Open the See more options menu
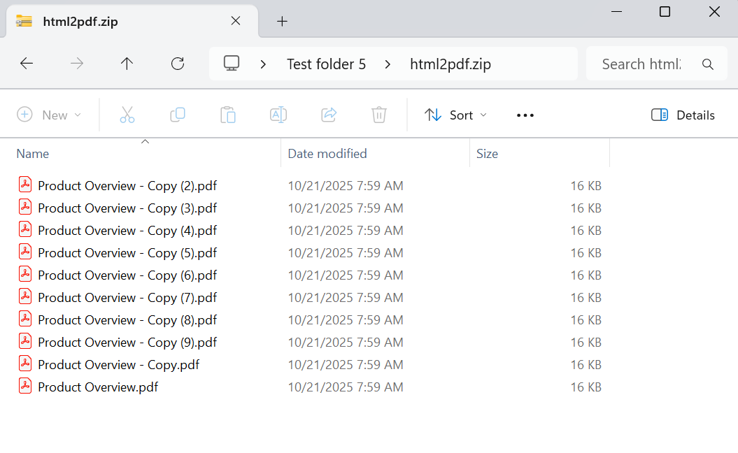The image size is (738, 453). [x=525, y=115]
